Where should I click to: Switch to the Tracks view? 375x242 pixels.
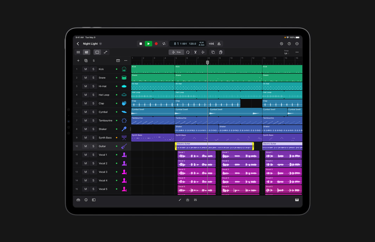(x=86, y=52)
